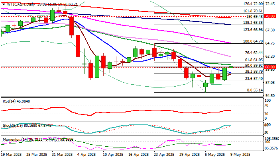Viewport: 279px width, 159px height.
Task: Click the WTICASH chart dropdown triangle
Action: point(4,5)
